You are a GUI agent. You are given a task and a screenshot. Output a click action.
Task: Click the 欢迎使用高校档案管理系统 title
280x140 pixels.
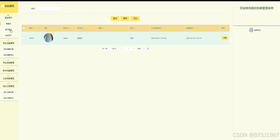coord(256,8)
